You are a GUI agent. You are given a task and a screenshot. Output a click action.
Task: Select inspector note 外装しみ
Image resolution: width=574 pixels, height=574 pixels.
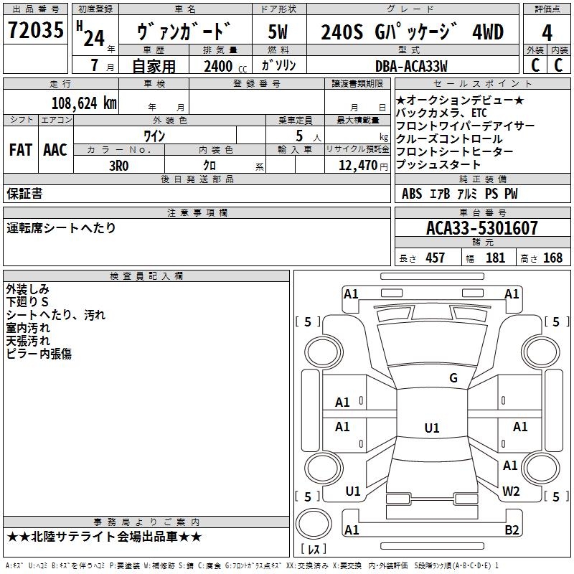[x=27, y=289]
